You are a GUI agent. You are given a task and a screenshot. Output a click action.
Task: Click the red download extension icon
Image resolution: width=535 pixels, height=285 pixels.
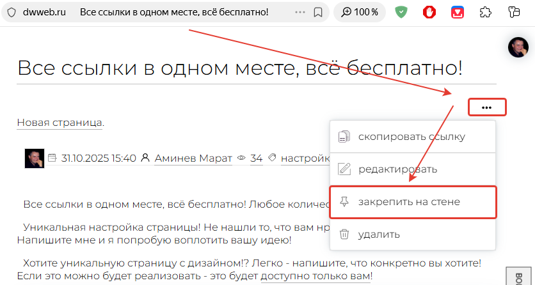pyautogui.click(x=457, y=12)
